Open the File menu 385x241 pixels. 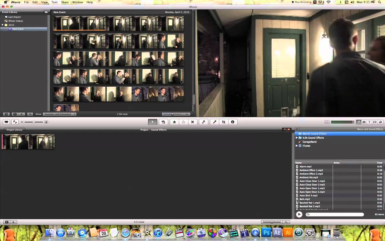26,2
